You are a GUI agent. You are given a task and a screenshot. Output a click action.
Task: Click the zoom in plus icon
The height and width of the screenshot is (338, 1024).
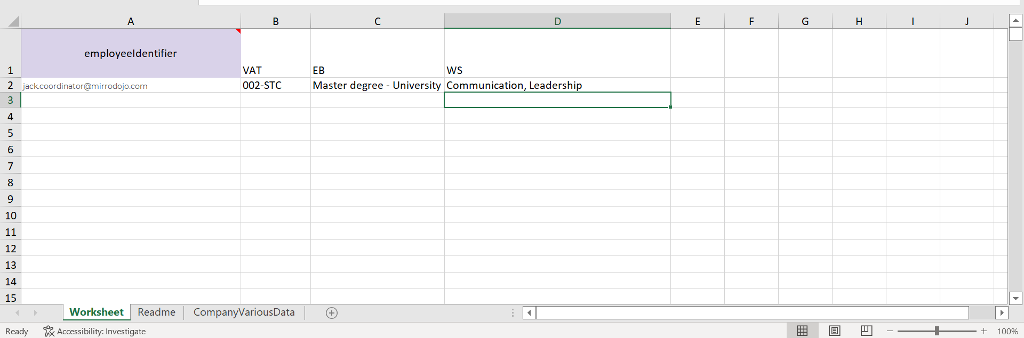click(984, 331)
